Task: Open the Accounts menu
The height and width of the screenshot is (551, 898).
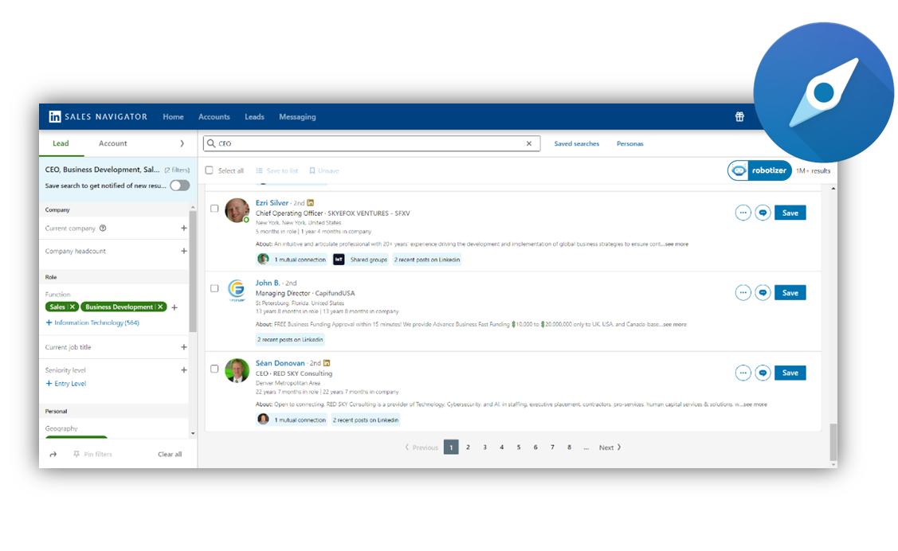Action: [x=214, y=117]
